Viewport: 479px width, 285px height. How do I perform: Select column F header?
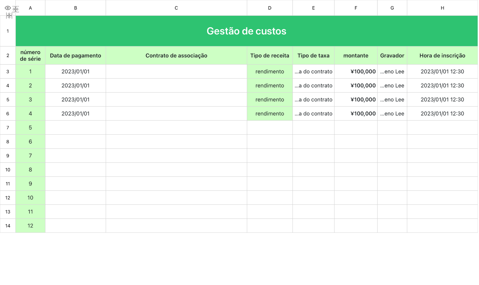coord(356,8)
